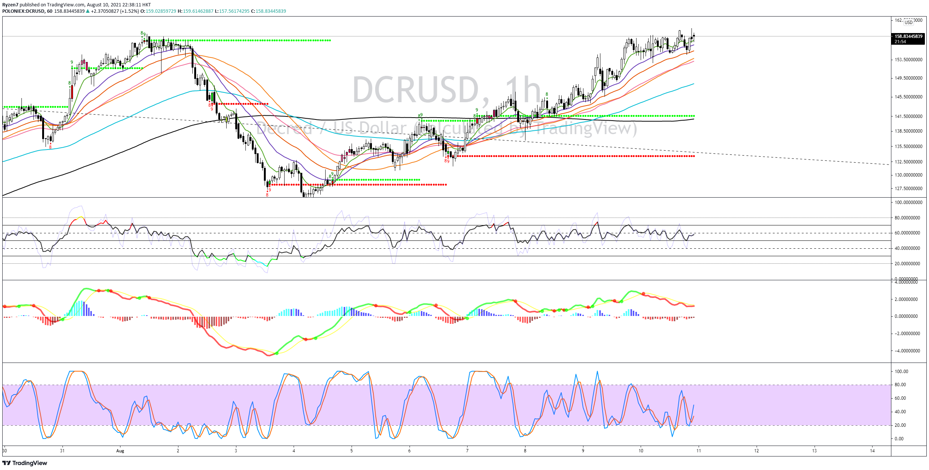Click the close value C:158.83445839

click(x=269, y=11)
